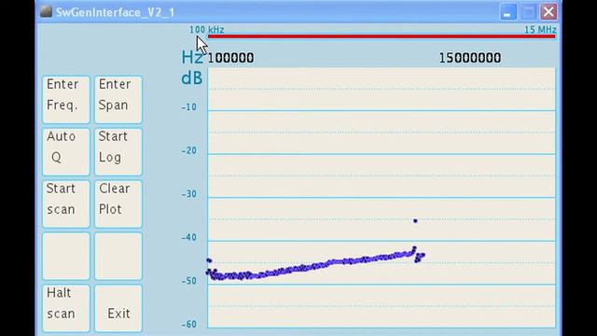The width and height of the screenshot is (597, 336).
Task: Click the isolated data point near -35 dB
Action: (415, 221)
